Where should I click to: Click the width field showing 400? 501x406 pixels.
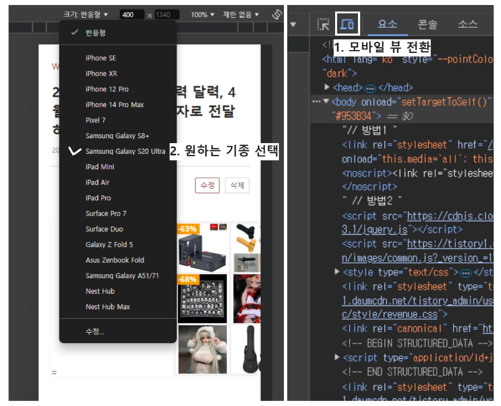click(x=131, y=14)
